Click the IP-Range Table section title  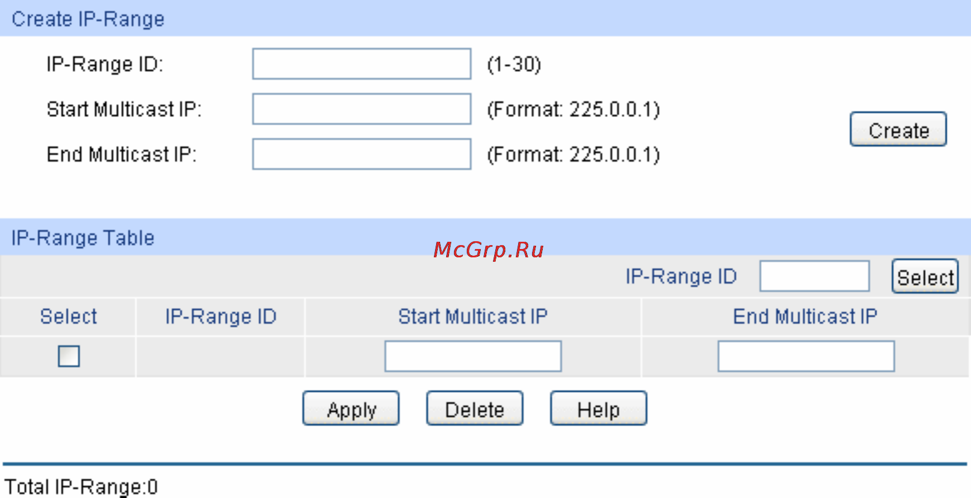pos(83,238)
